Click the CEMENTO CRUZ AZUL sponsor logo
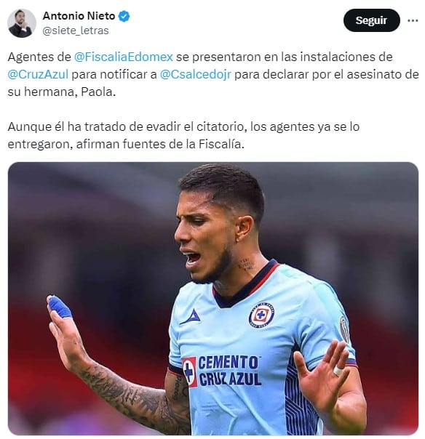425x439 pixels. point(221,371)
